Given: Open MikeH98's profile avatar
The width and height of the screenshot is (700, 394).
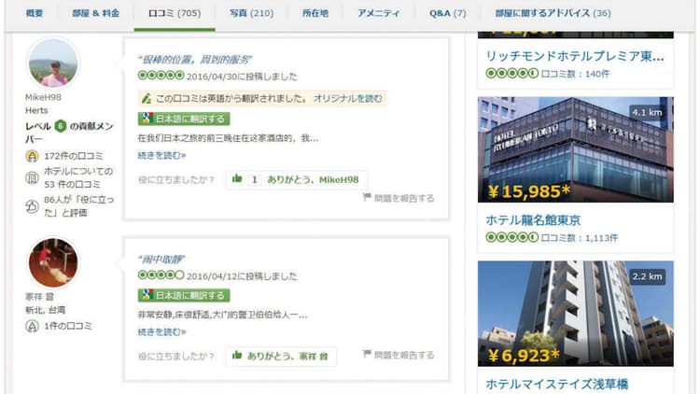Looking at the screenshot, I should tap(53, 63).
